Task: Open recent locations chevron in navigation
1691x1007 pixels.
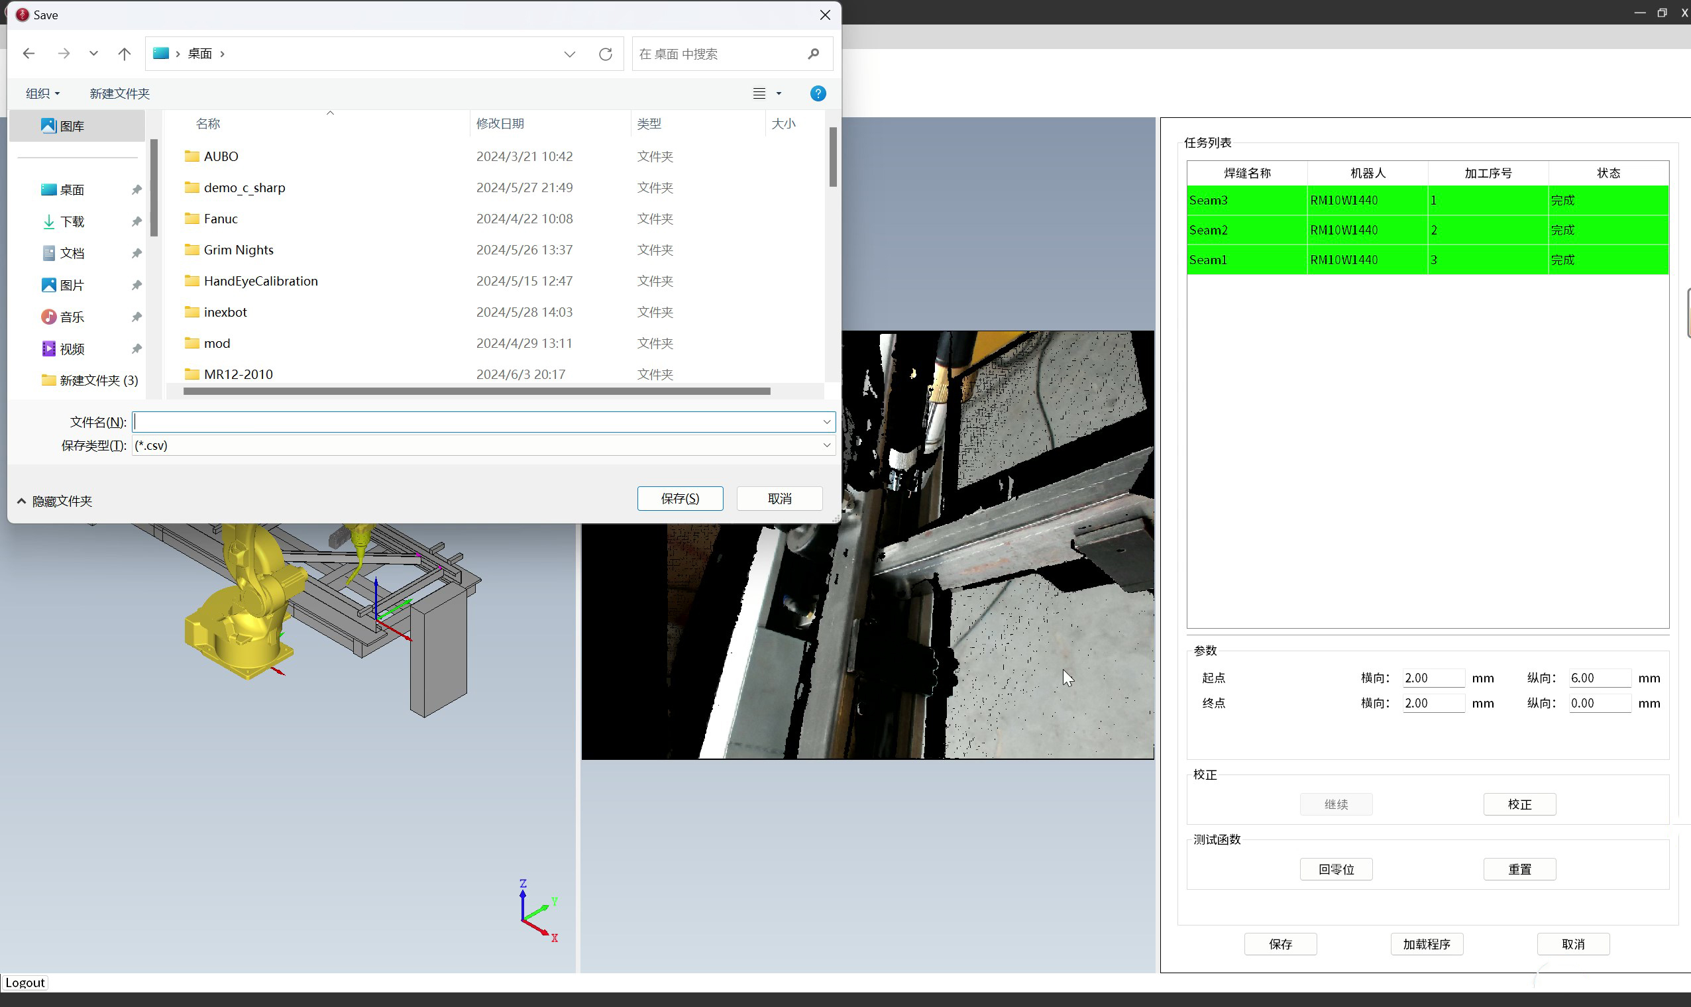Action: 93,54
